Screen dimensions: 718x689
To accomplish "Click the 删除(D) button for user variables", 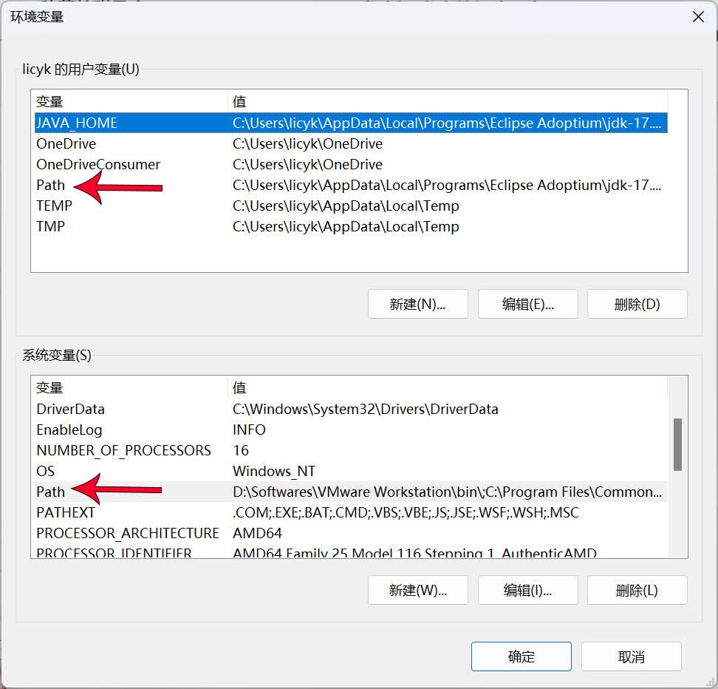I will tap(637, 303).
